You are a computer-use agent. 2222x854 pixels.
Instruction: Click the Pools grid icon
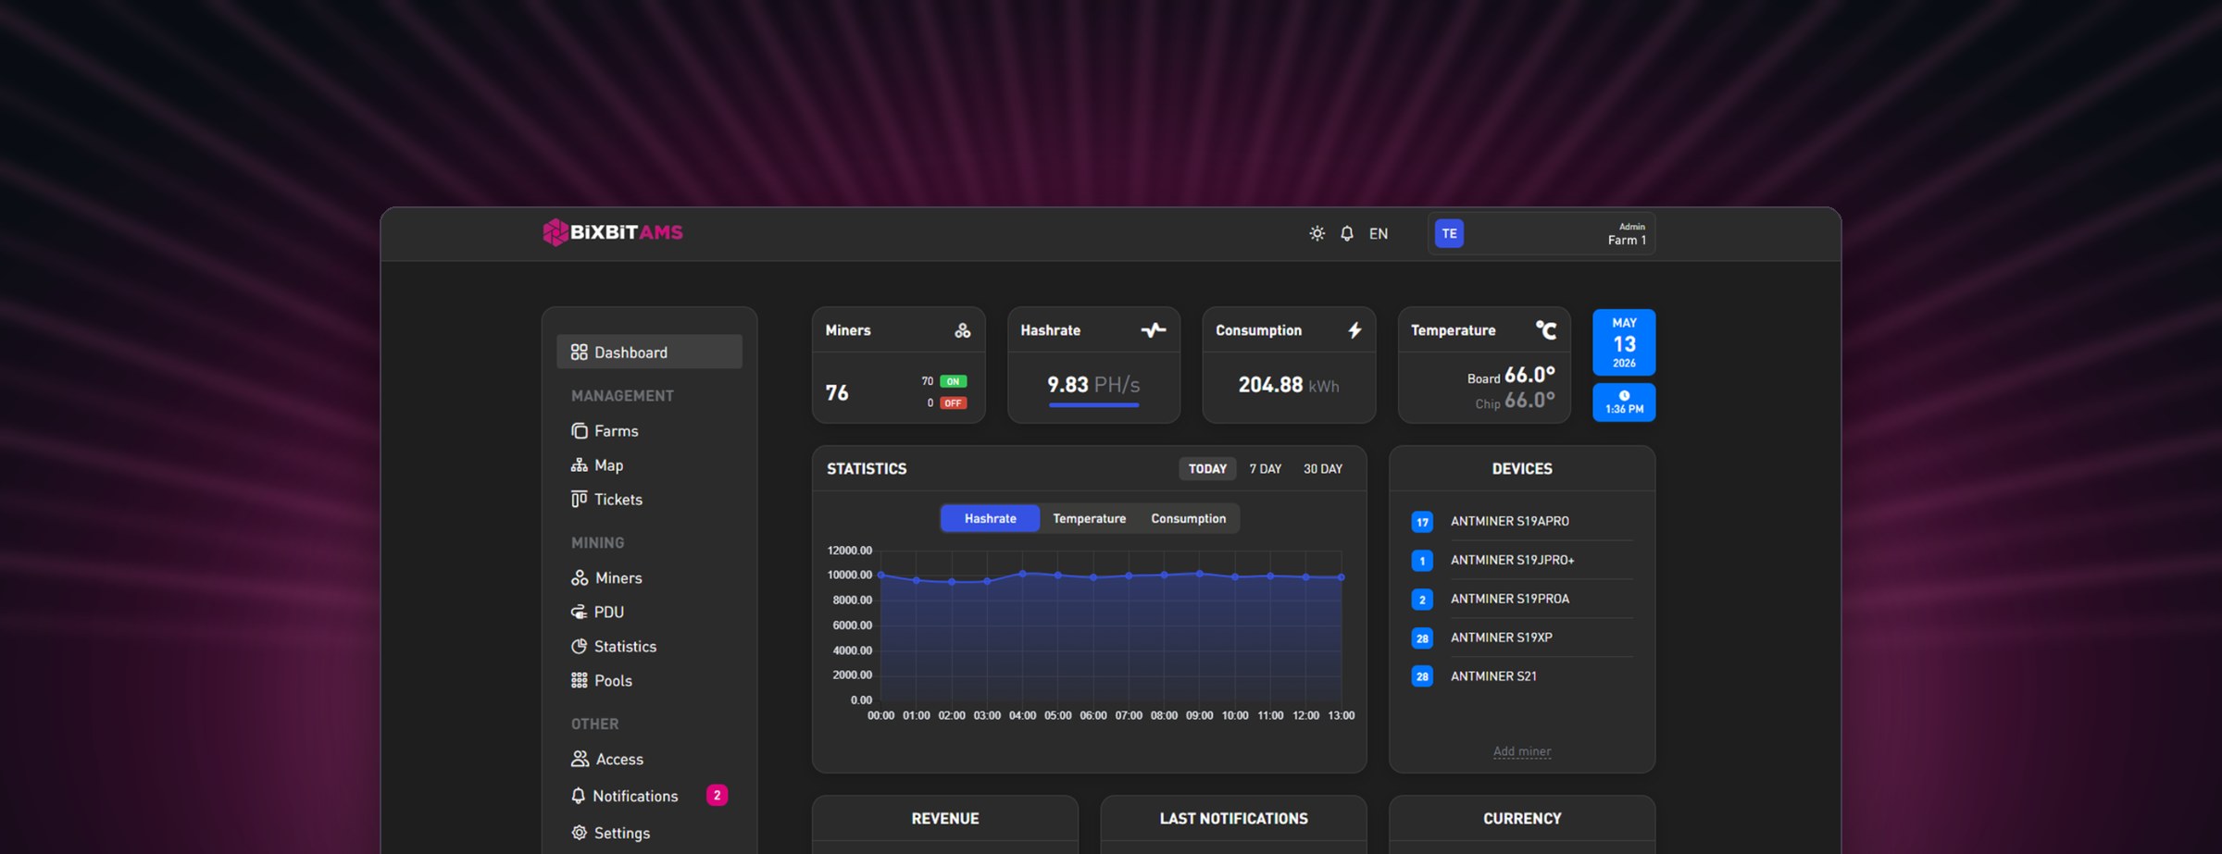tap(579, 680)
